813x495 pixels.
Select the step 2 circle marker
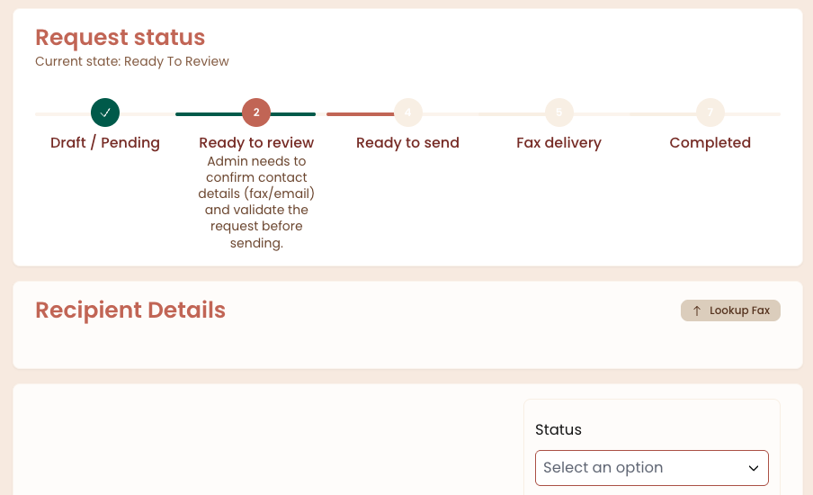pos(256,112)
